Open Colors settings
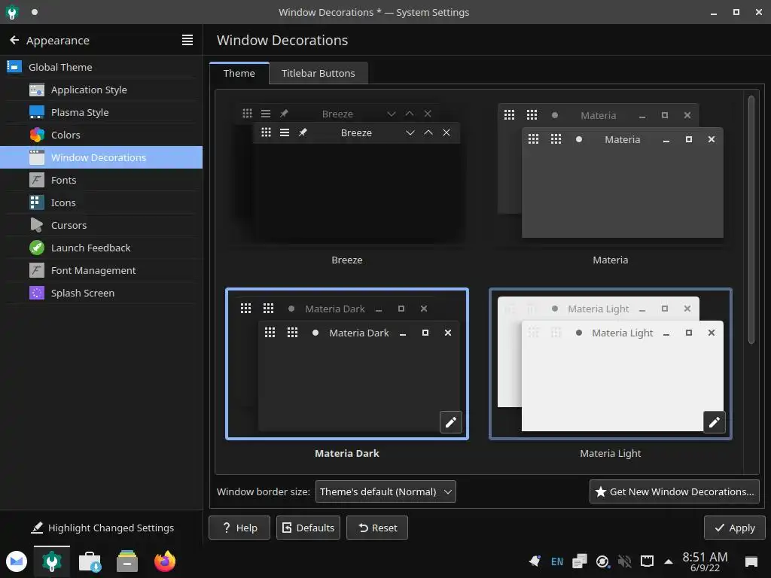This screenshot has width=771, height=578. [x=102, y=135]
